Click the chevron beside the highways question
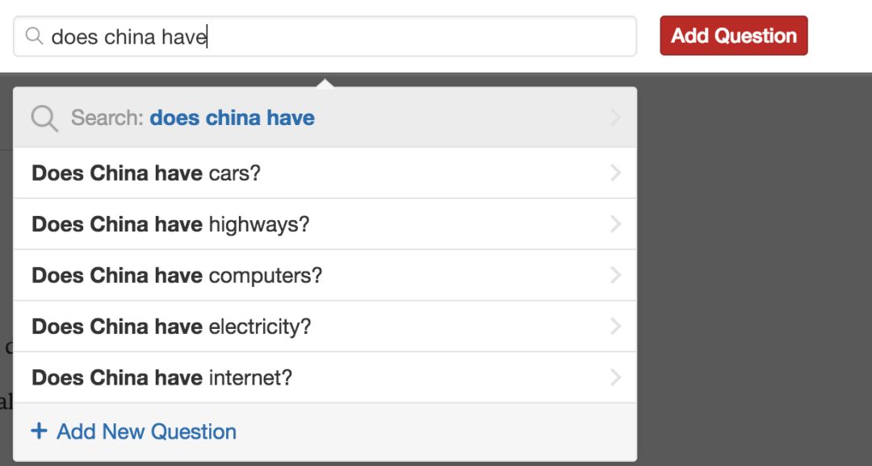 click(615, 224)
